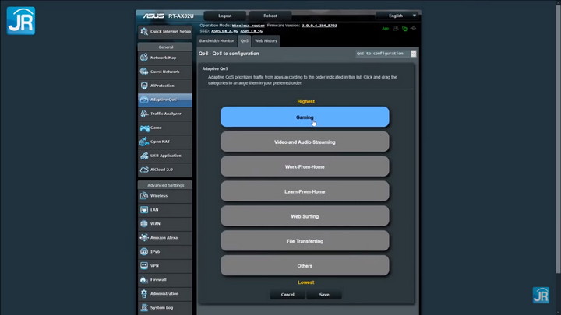Image resolution: width=561 pixels, height=315 pixels.
Task: Open the USB Application icon
Action: tap(145, 155)
